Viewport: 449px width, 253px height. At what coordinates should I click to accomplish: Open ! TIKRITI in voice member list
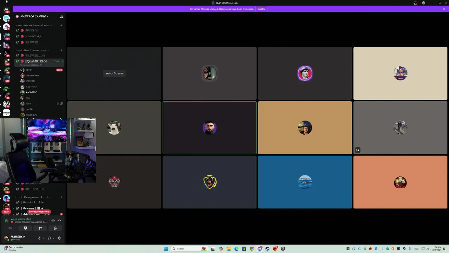41,81
